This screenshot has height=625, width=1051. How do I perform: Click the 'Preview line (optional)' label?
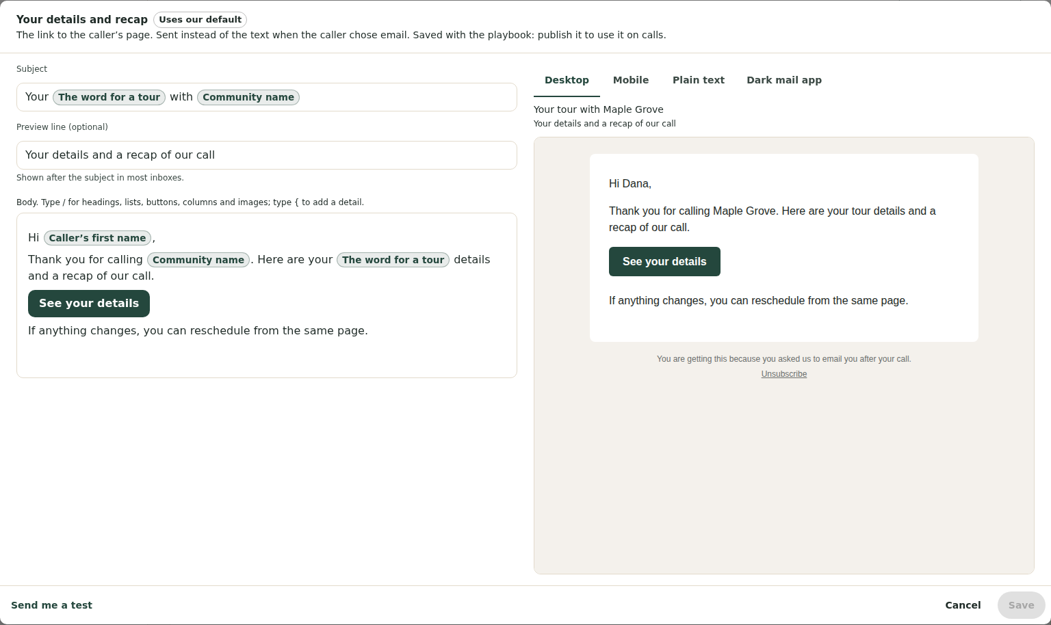coord(62,127)
